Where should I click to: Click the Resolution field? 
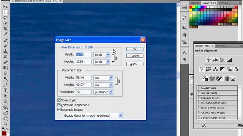[x=83, y=92]
